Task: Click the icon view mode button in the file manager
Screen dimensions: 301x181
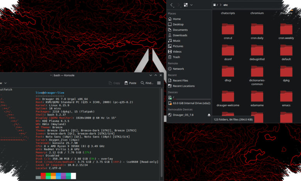Action: 186,5
